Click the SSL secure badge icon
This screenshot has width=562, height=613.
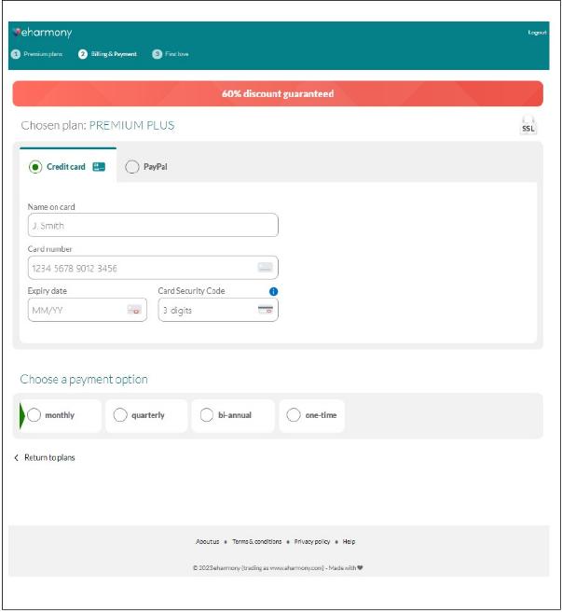click(528, 126)
